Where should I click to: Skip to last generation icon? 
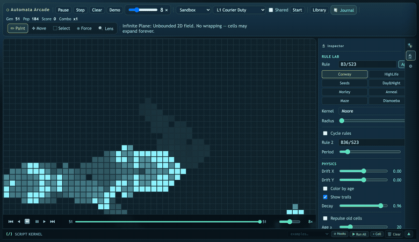pyautogui.click(x=53, y=222)
